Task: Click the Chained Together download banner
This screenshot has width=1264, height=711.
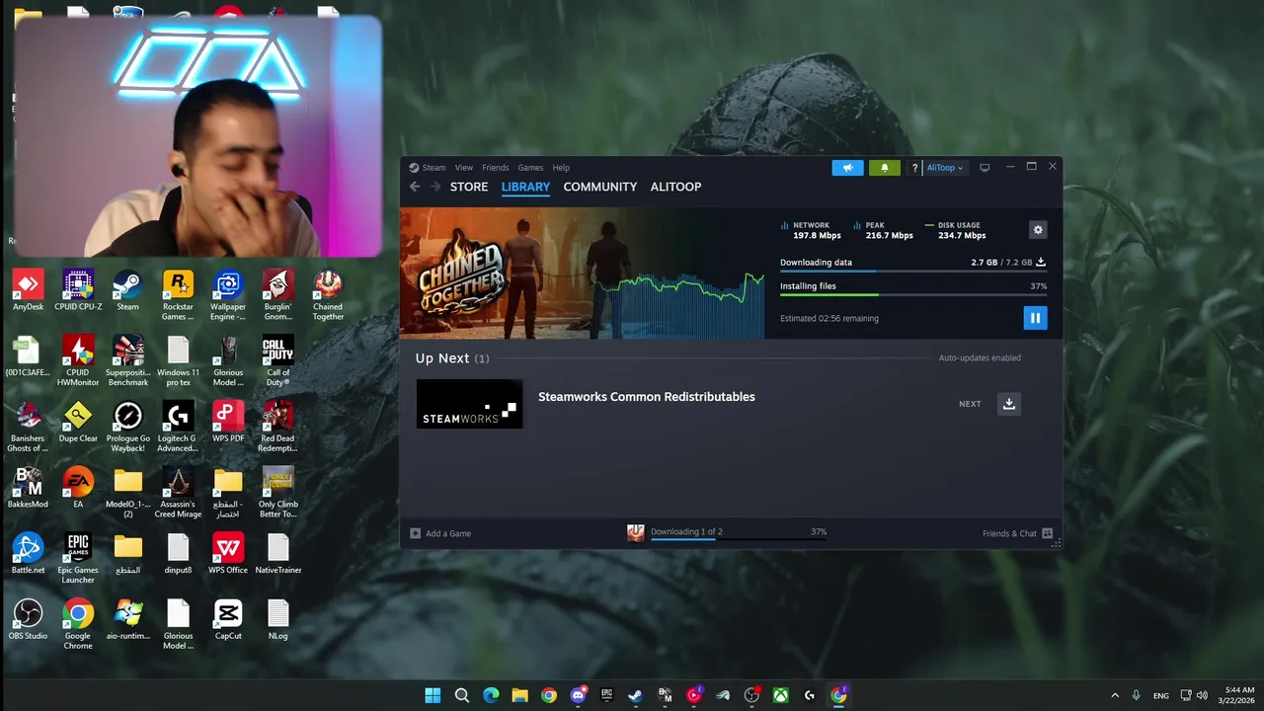Action: tap(583, 274)
